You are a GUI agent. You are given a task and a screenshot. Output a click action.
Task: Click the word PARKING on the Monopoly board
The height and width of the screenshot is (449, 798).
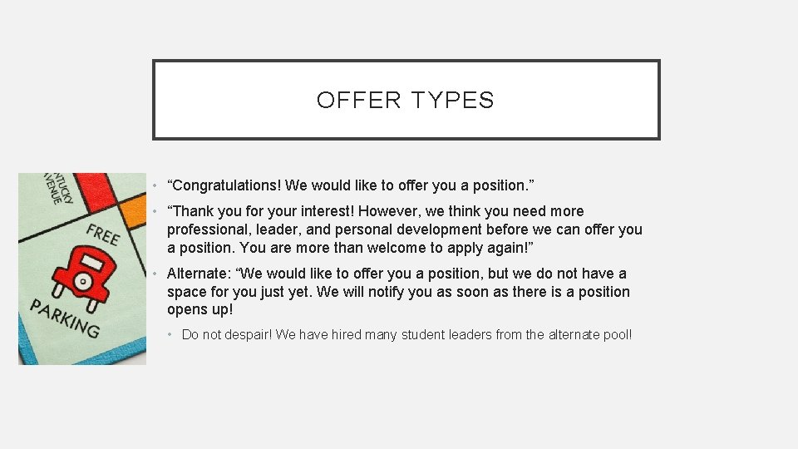click(x=65, y=318)
